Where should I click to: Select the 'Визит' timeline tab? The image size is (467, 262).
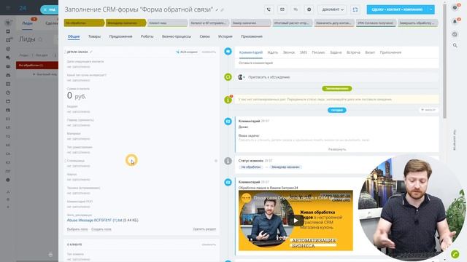click(370, 52)
